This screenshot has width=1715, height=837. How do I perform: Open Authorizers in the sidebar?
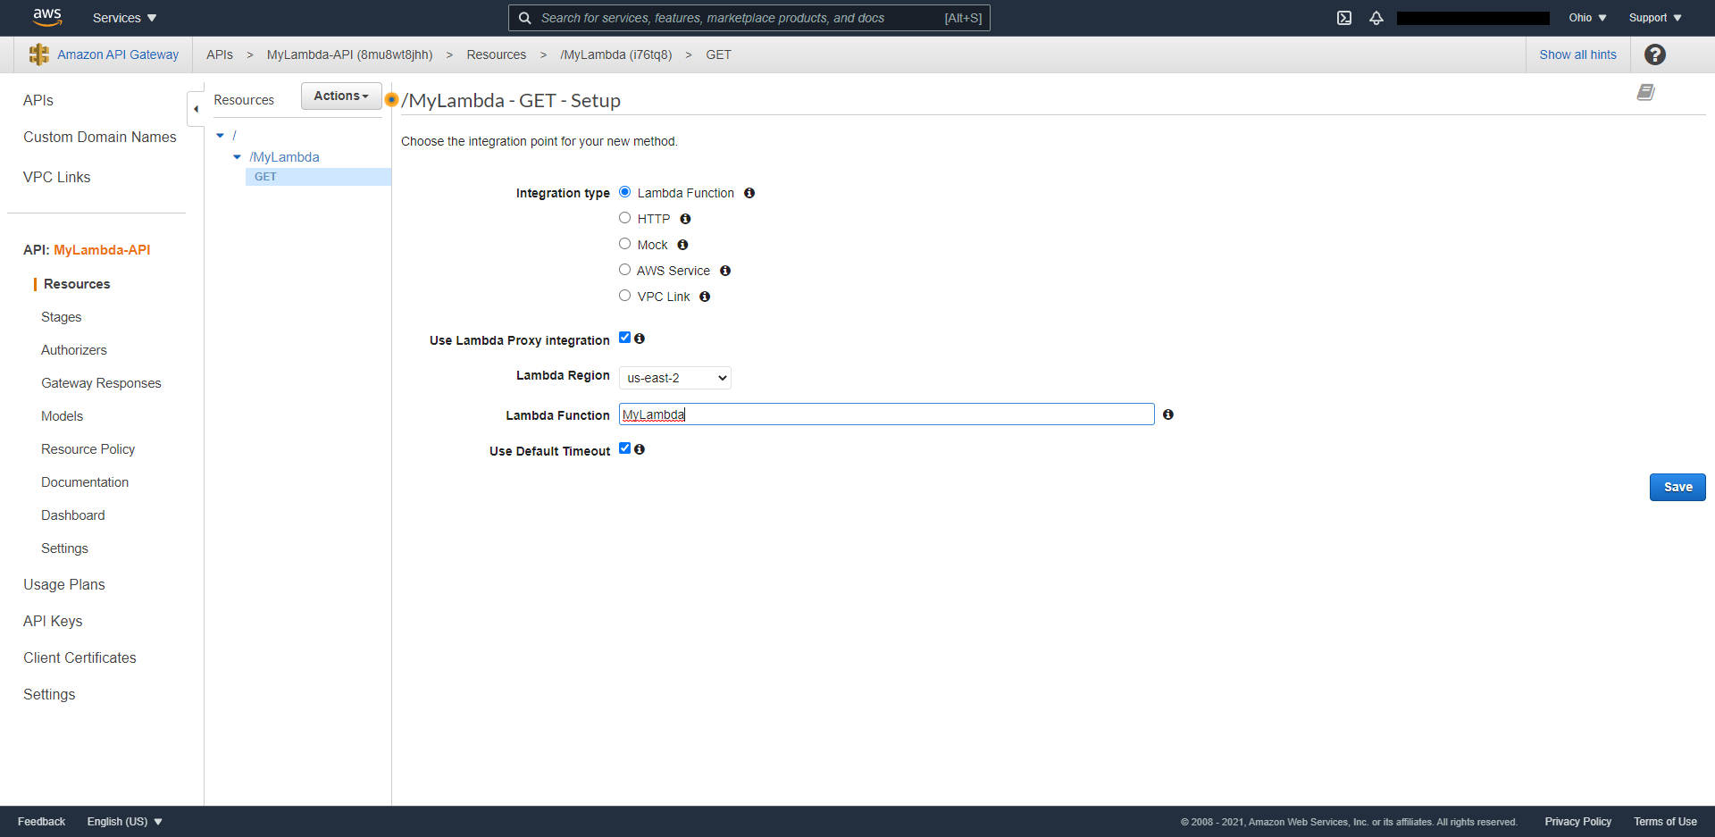tap(74, 350)
